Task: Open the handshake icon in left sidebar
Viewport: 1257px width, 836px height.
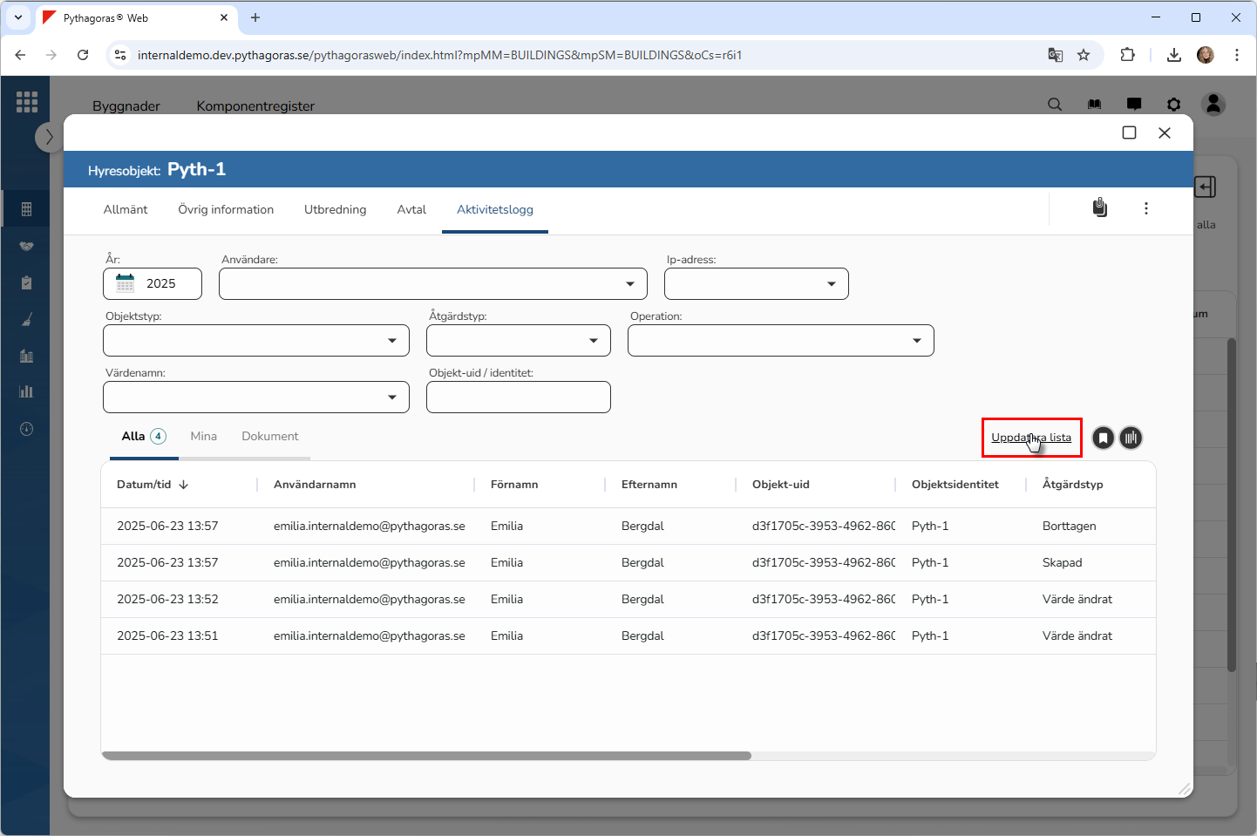Action: point(27,246)
